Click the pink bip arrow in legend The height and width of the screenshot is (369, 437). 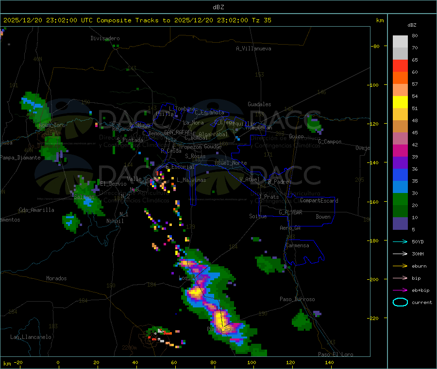(x=400, y=278)
